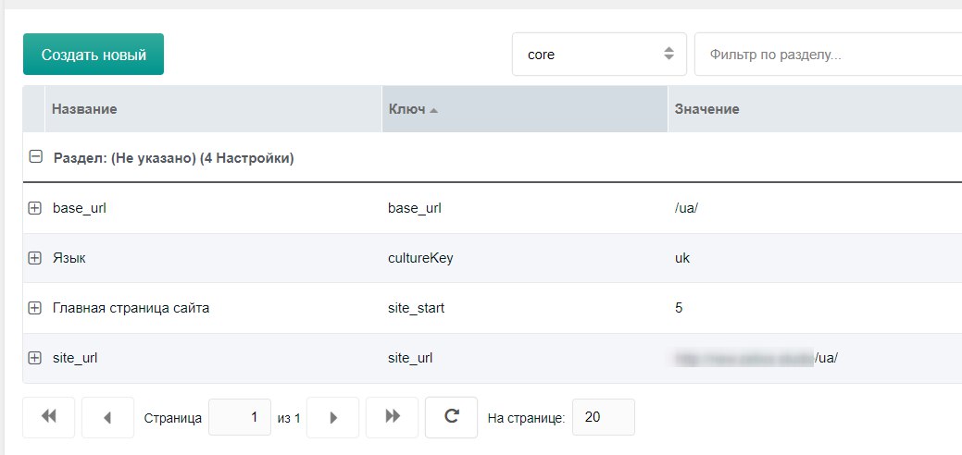Go to the previous page

point(107,417)
